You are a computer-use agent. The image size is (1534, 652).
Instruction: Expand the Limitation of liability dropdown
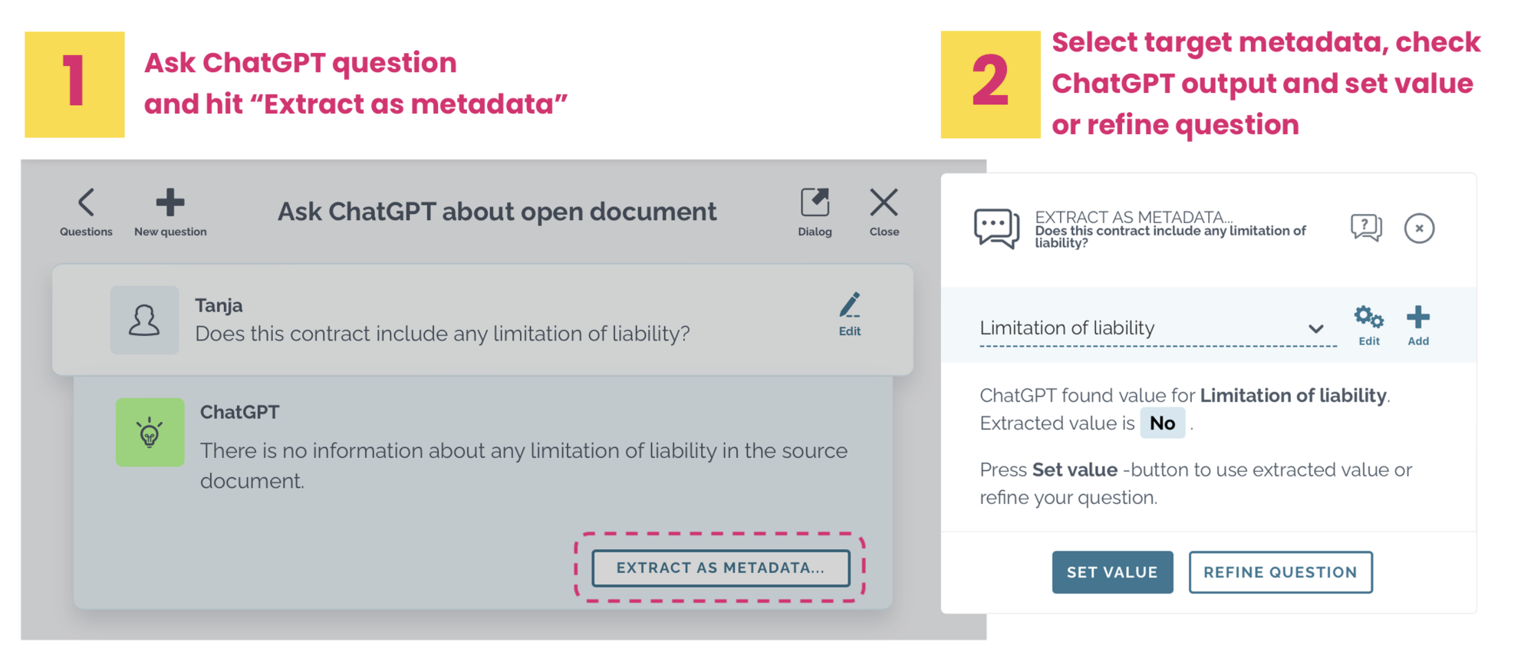click(x=1157, y=328)
